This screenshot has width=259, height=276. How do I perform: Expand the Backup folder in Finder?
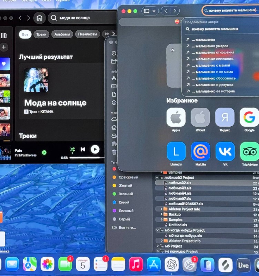point(162,214)
